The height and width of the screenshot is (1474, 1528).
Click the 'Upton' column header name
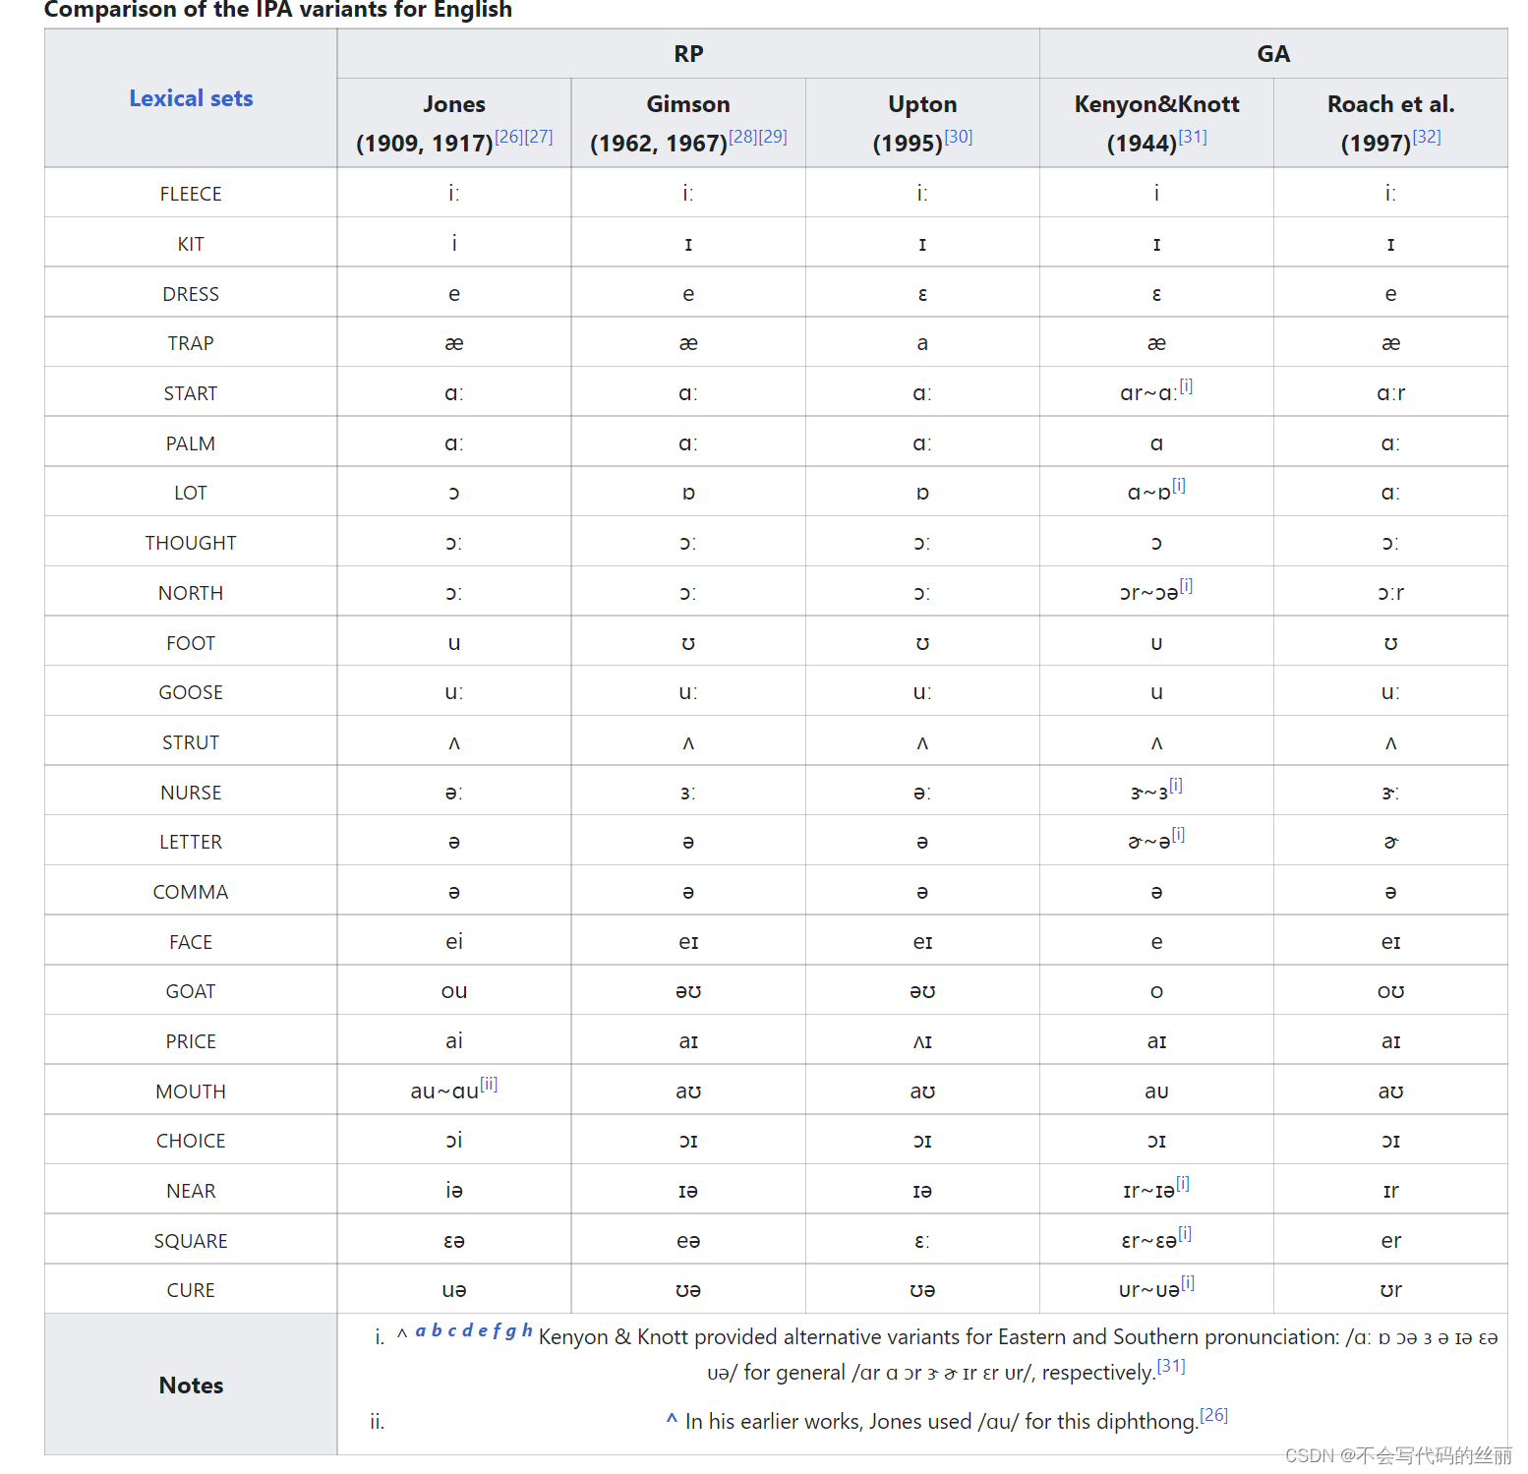click(922, 104)
